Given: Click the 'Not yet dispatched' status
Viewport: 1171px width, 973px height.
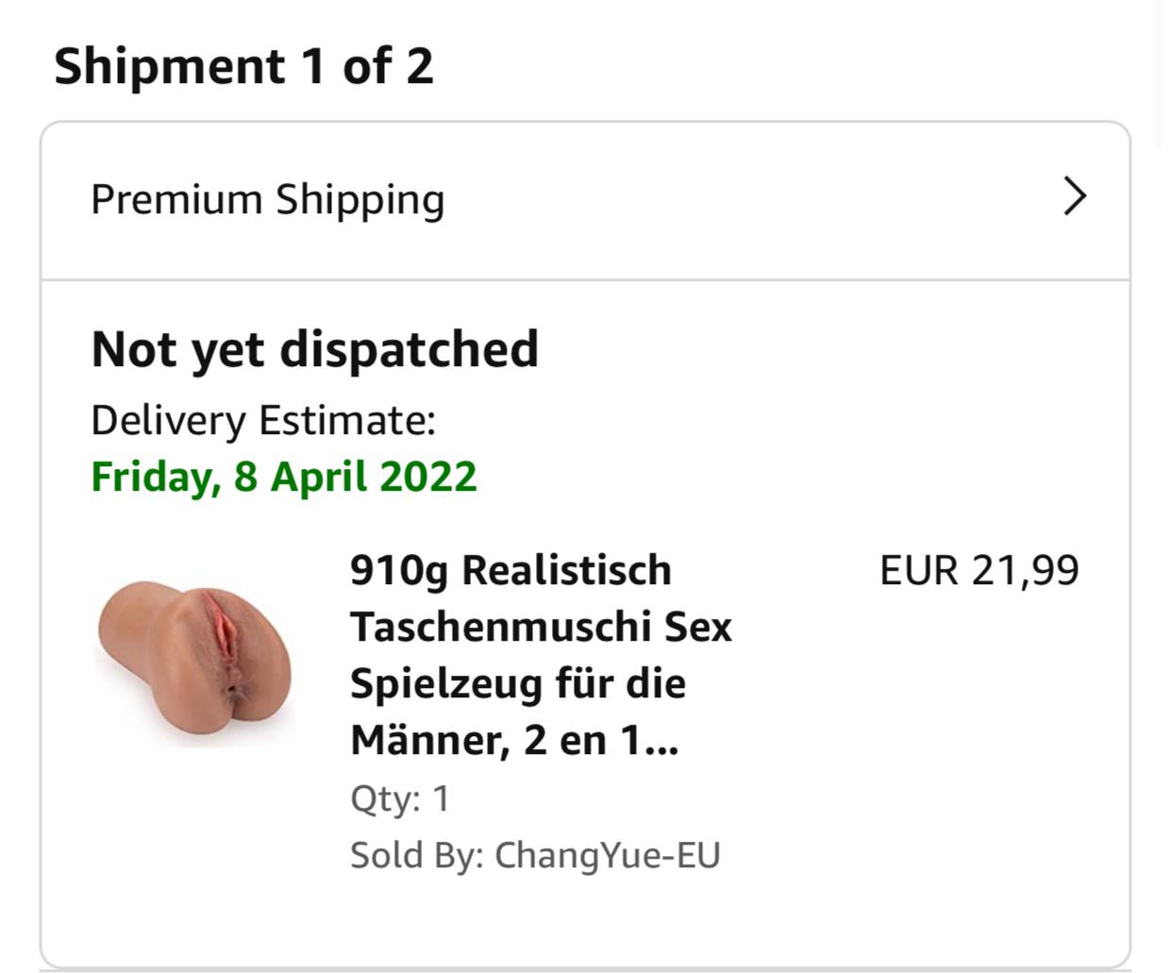Looking at the screenshot, I should point(315,349).
